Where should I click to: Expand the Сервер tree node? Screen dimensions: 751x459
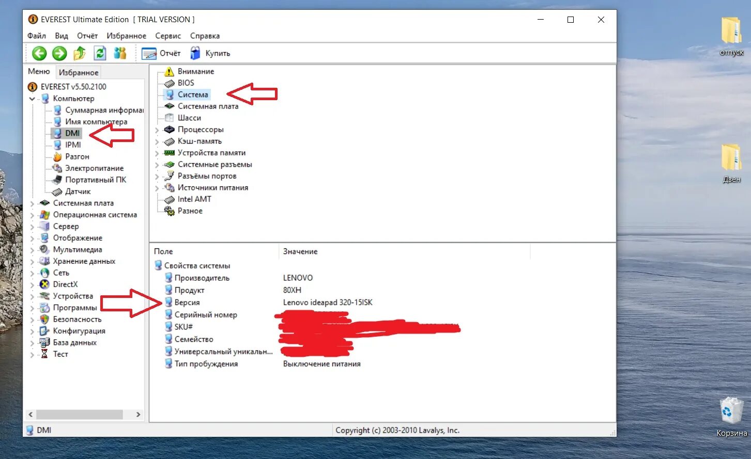[x=32, y=227]
